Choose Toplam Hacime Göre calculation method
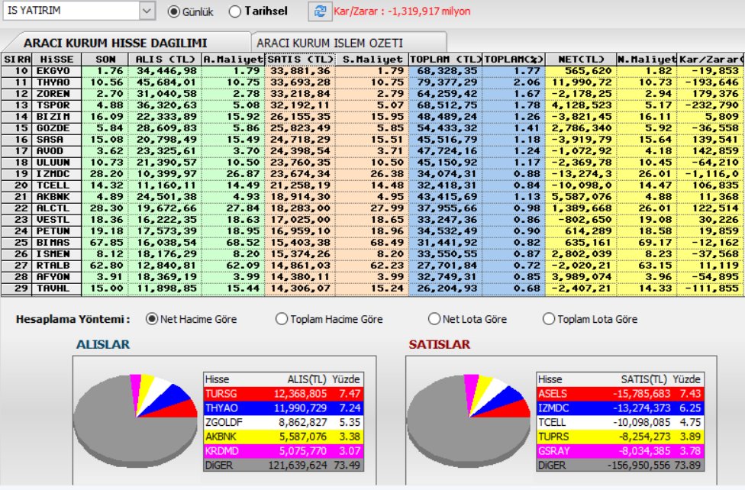The image size is (745, 490). coord(282,319)
